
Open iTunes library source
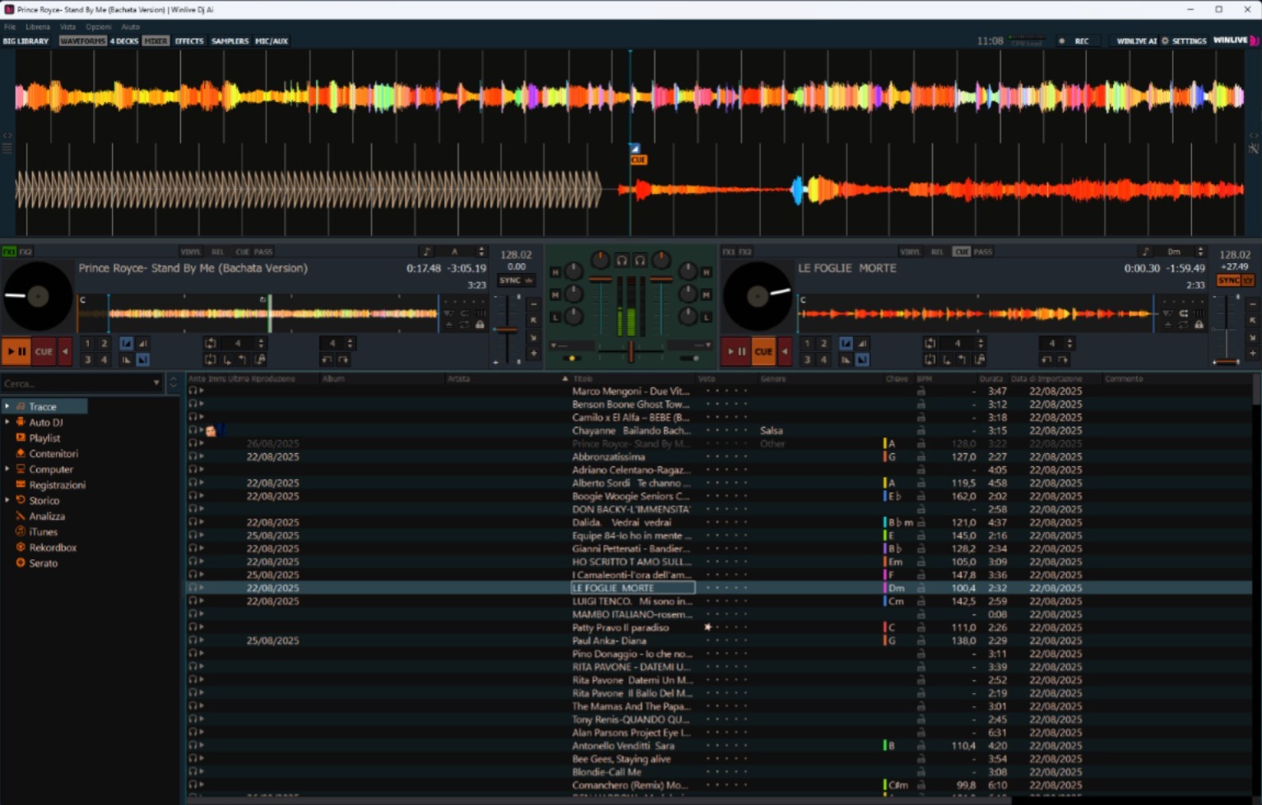click(x=43, y=532)
